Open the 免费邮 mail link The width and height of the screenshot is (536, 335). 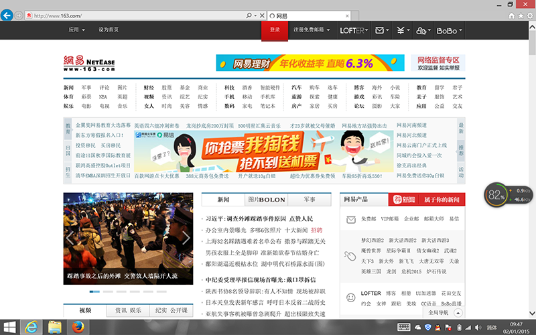(x=368, y=219)
